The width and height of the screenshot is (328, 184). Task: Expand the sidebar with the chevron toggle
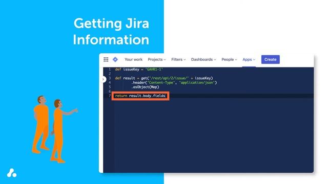pos(104,79)
